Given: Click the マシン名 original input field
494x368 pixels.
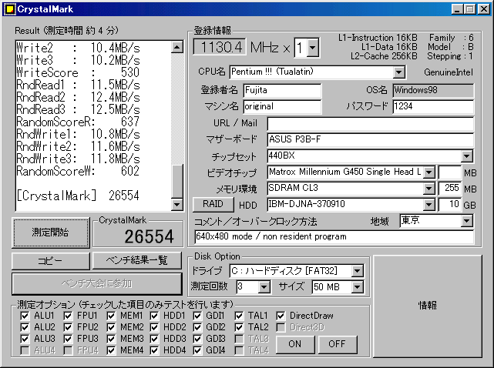Looking at the screenshot, I should click(x=282, y=107).
